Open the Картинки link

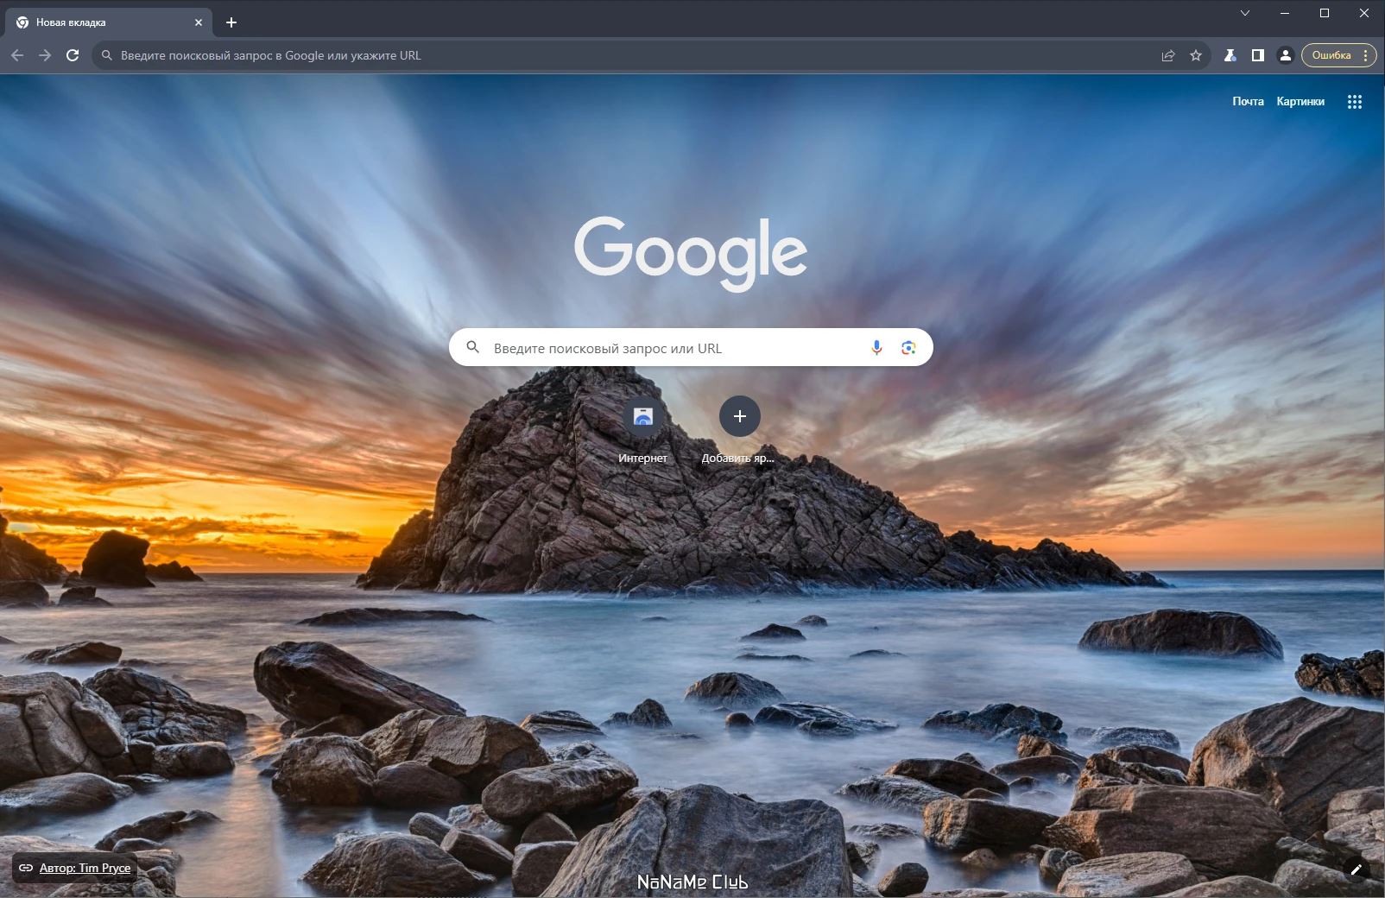click(1300, 101)
